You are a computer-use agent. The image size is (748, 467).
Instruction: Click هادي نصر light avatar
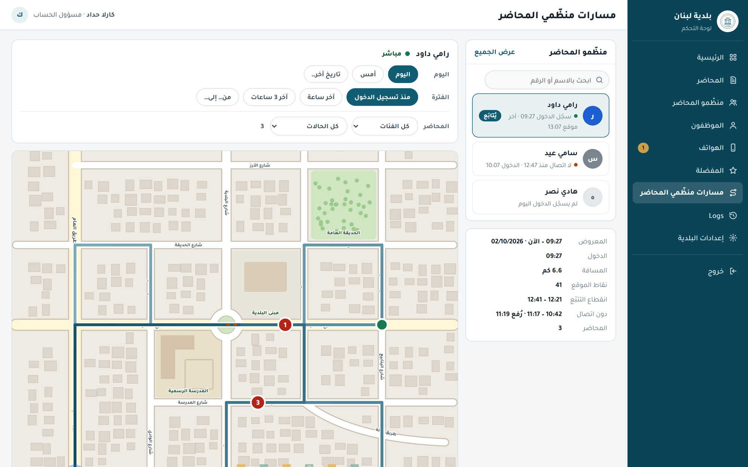[592, 197]
